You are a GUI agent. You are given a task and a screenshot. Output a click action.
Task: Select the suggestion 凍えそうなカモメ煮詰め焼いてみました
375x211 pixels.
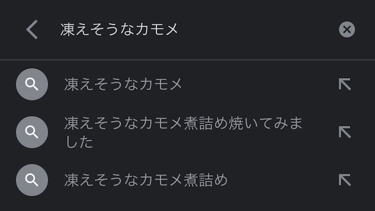point(182,132)
